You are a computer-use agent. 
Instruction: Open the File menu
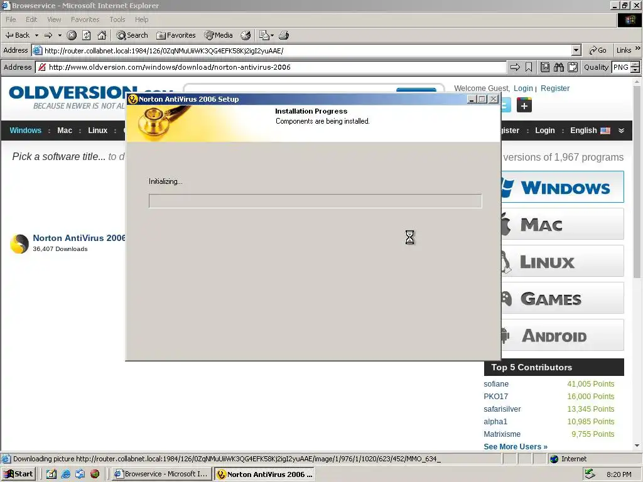pyautogui.click(x=11, y=19)
